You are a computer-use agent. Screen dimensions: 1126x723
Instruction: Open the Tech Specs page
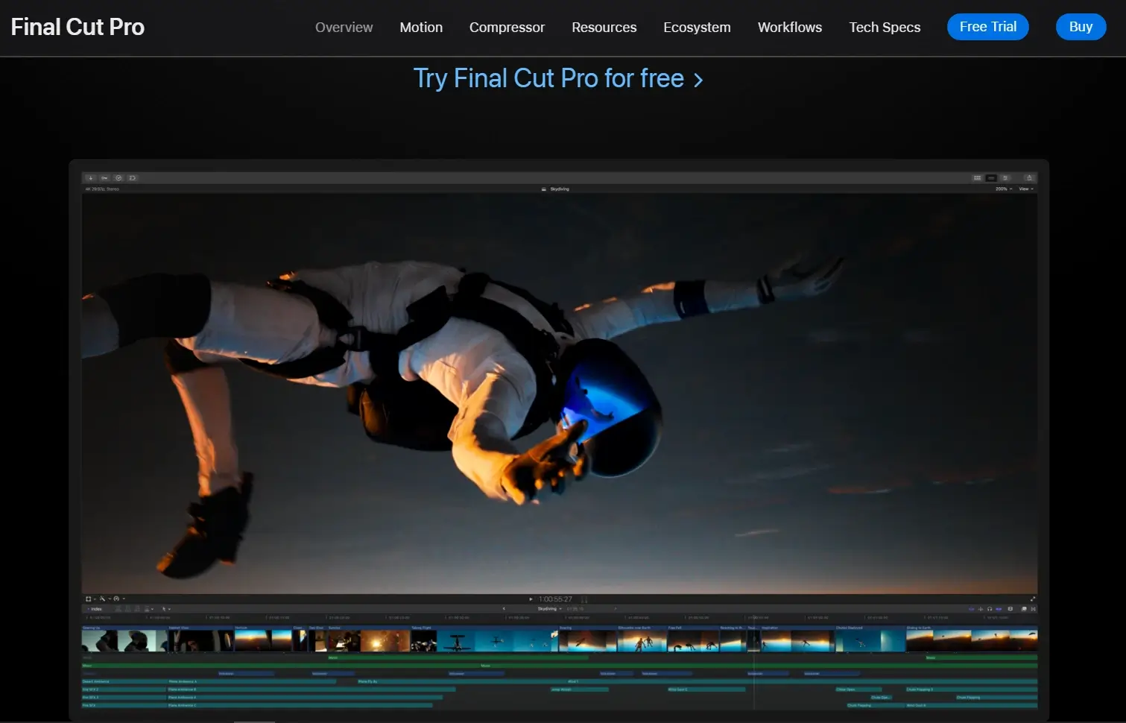(x=885, y=27)
